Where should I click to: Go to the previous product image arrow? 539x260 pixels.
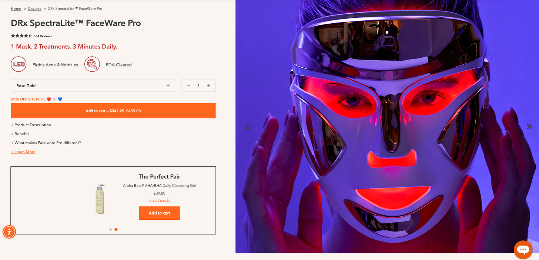(x=248, y=128)
